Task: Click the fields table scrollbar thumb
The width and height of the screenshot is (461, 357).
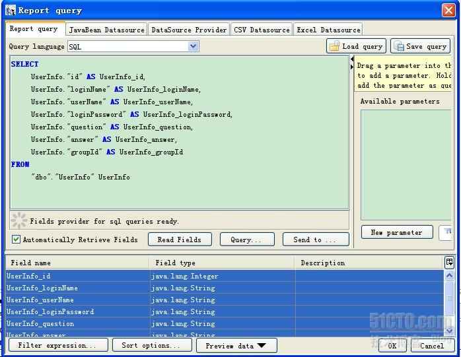Action: pyautogui.click(x=449, y=298)
